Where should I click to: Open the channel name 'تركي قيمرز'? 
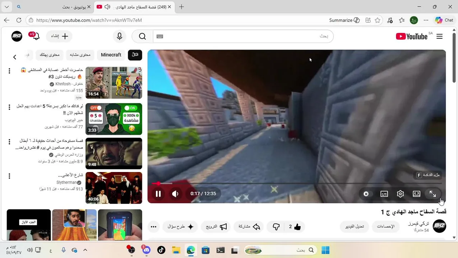pos(418,224)
